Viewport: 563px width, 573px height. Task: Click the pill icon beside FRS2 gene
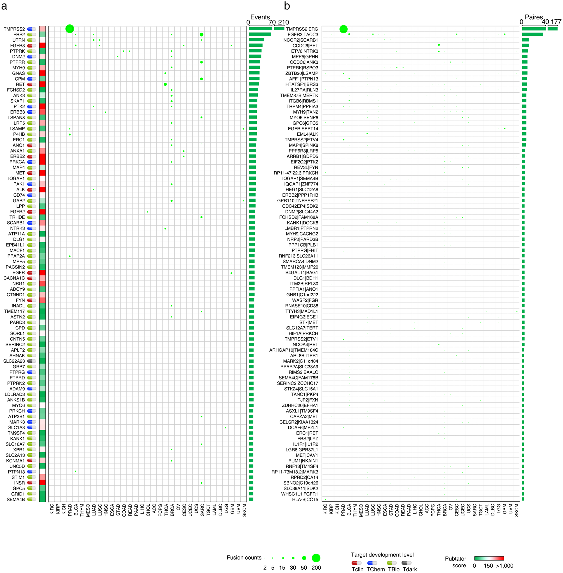[32, 35]
